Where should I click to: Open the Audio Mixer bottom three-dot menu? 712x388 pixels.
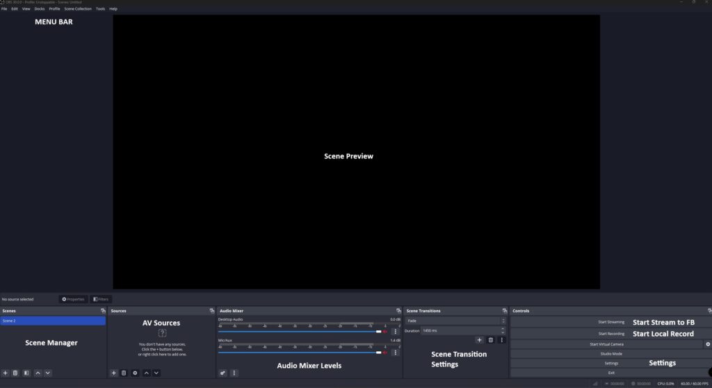(x=234, y=373)
